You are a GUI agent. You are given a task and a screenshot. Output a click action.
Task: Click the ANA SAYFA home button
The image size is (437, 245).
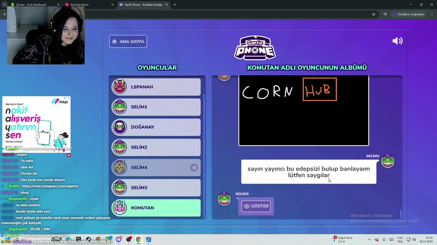pos(128,42)
